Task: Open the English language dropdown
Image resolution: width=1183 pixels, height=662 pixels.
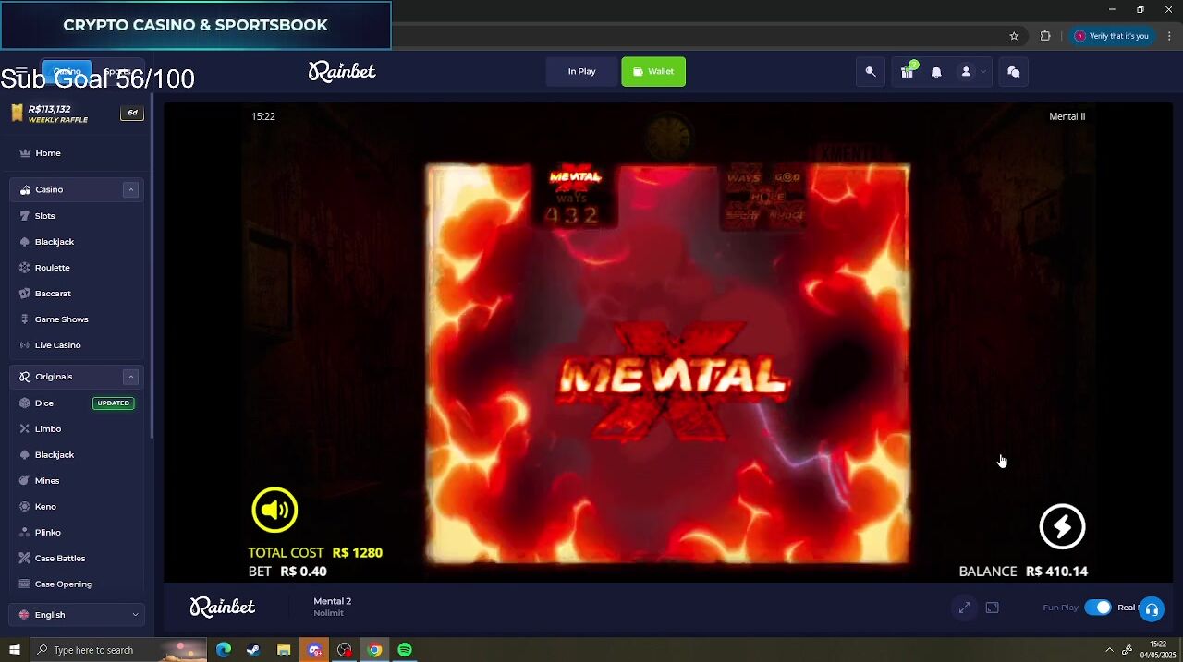Action: coord(78,615)
